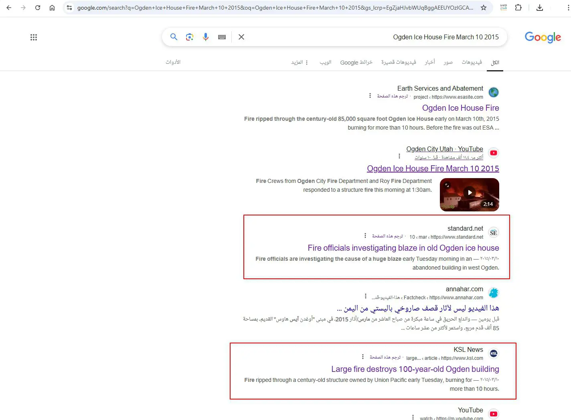Click the Google search magnifier icon
This screenshot has width=571, height=420.
coord(174,37)
